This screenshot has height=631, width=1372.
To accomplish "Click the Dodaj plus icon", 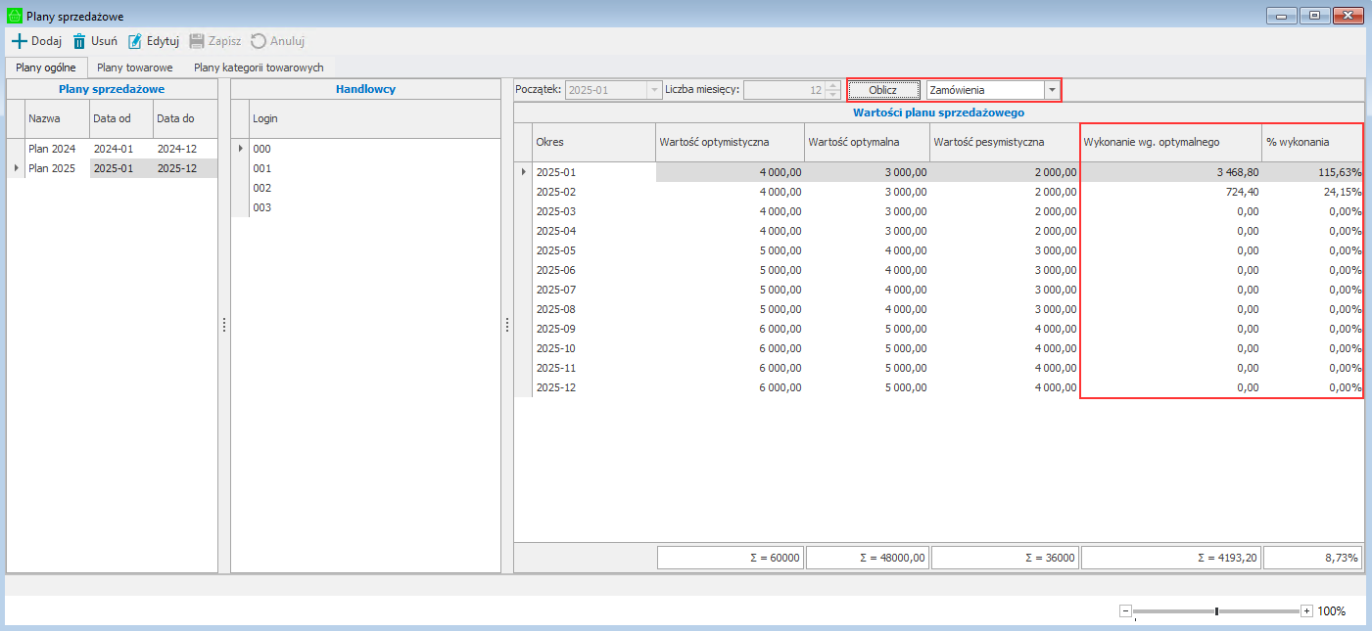I will tap(19, 41).
